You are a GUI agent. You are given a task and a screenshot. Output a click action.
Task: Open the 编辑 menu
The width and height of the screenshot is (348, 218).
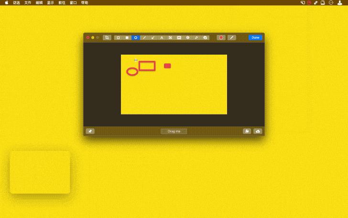coord(39,2)
